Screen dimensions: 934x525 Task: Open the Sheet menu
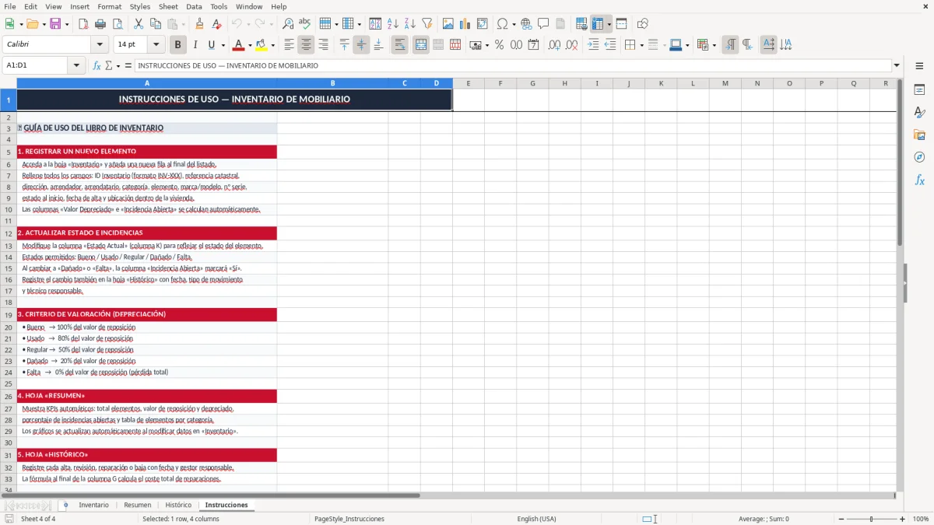point(168,6)
